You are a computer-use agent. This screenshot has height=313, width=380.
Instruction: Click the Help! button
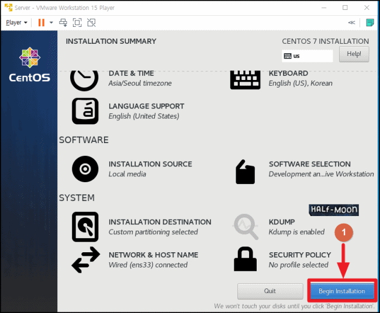[x=354, y=54]
